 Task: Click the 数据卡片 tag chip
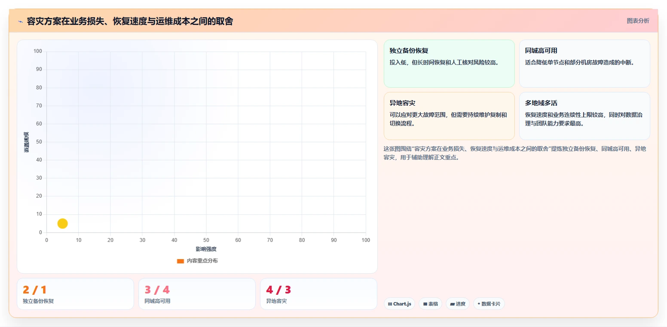click(x=489, y=304)
